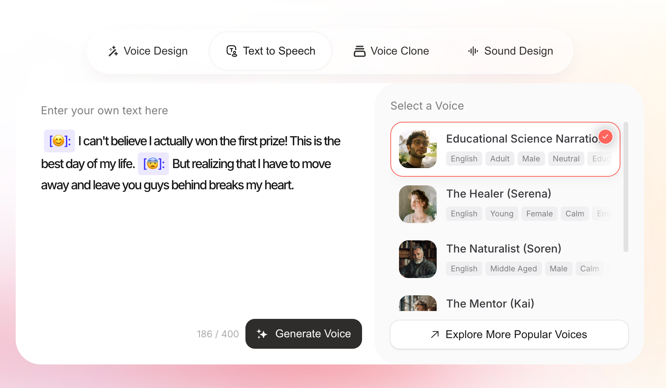Select The Healer (Serena) voice
Screen dimensions: 666x388
pos(499,194)
